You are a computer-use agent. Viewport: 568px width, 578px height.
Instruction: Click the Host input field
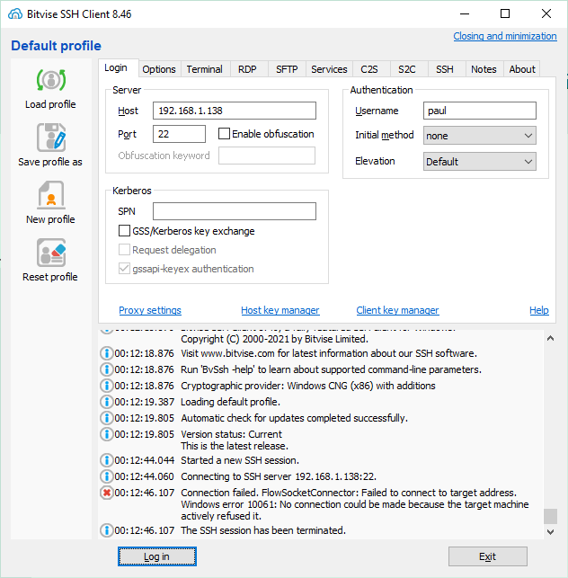click(235, 111)
